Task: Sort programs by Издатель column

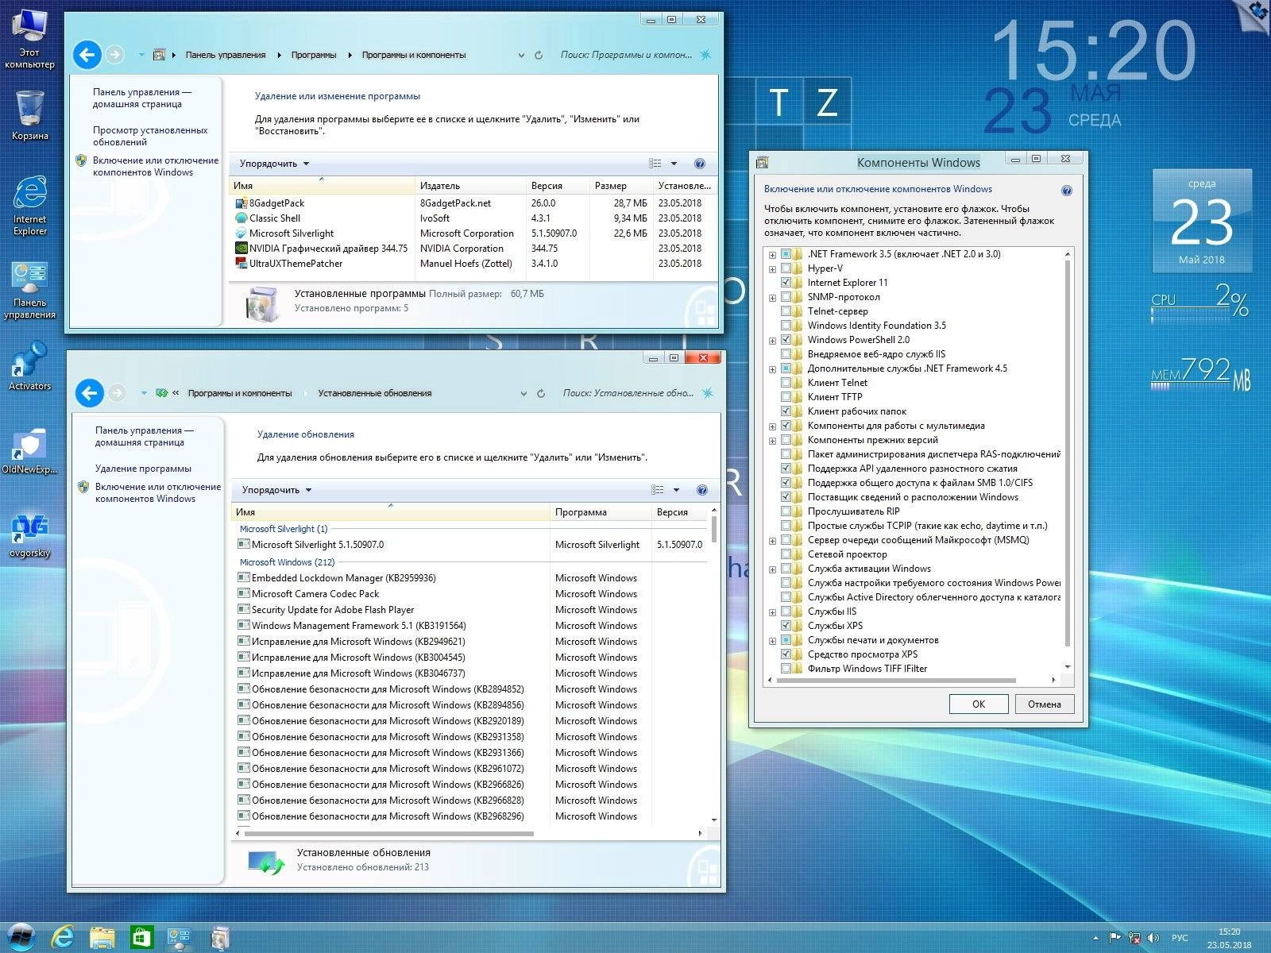Action: click(470, 186)
